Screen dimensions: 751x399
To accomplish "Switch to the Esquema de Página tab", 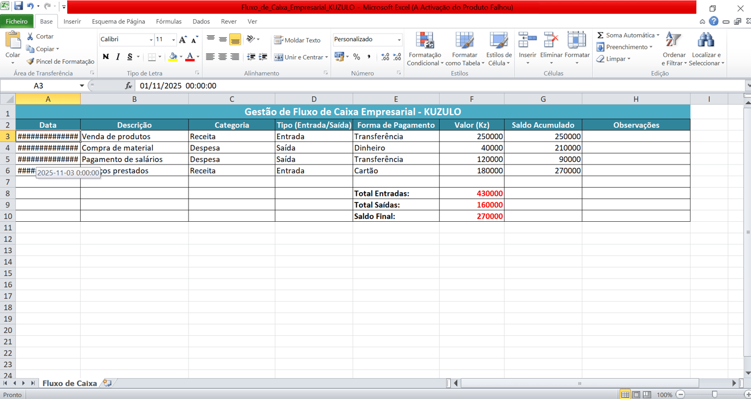I will (119, 21).
